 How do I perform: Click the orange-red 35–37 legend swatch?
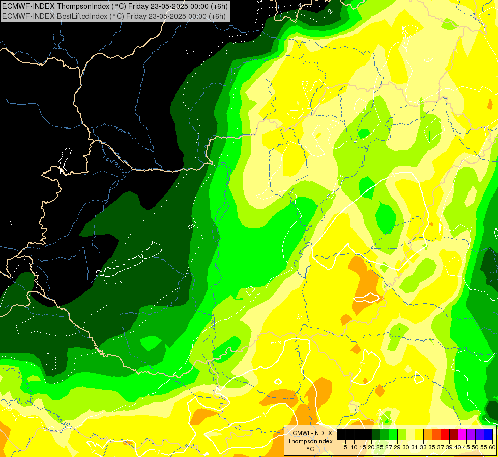(436, 434)
